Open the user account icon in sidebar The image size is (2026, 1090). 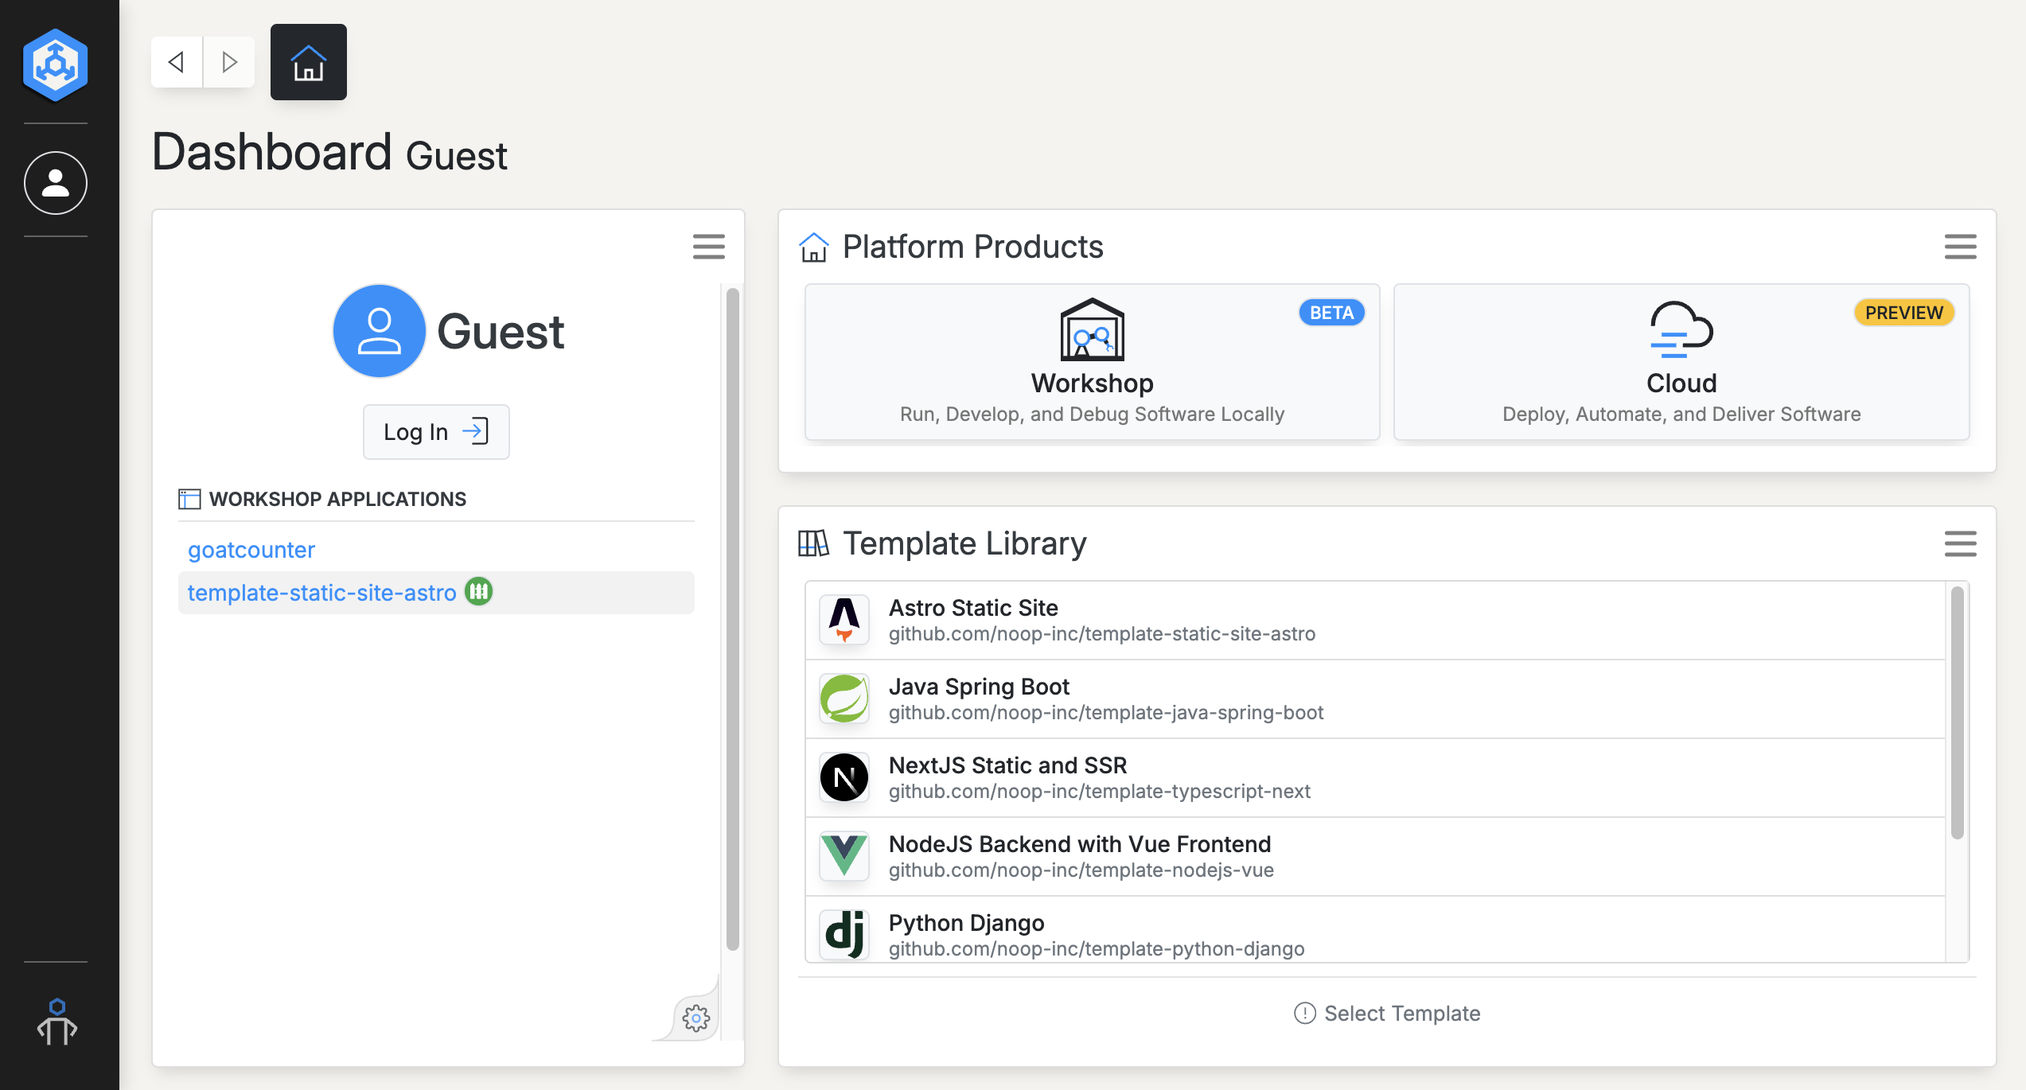tap(55, 183)
